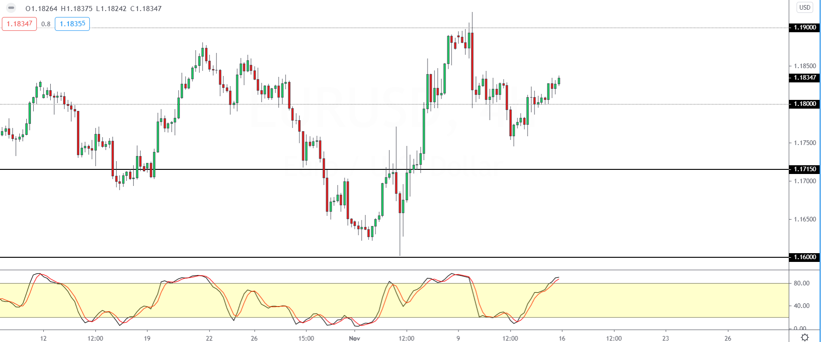Select the 1.19000 price level label
The height and width of the screenshot is (342, 821).
point(804,28)
